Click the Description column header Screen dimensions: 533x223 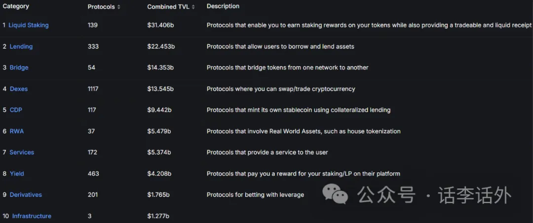(223, 6)
